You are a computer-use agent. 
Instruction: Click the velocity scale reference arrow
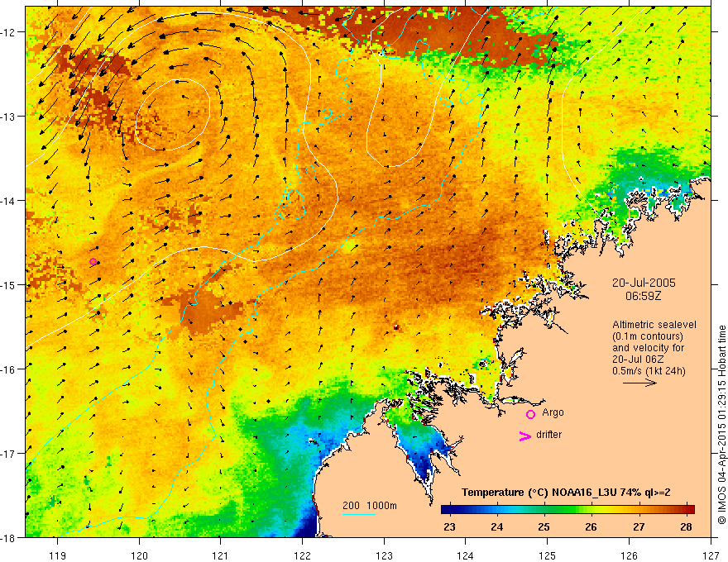click(x=639, y=383)
